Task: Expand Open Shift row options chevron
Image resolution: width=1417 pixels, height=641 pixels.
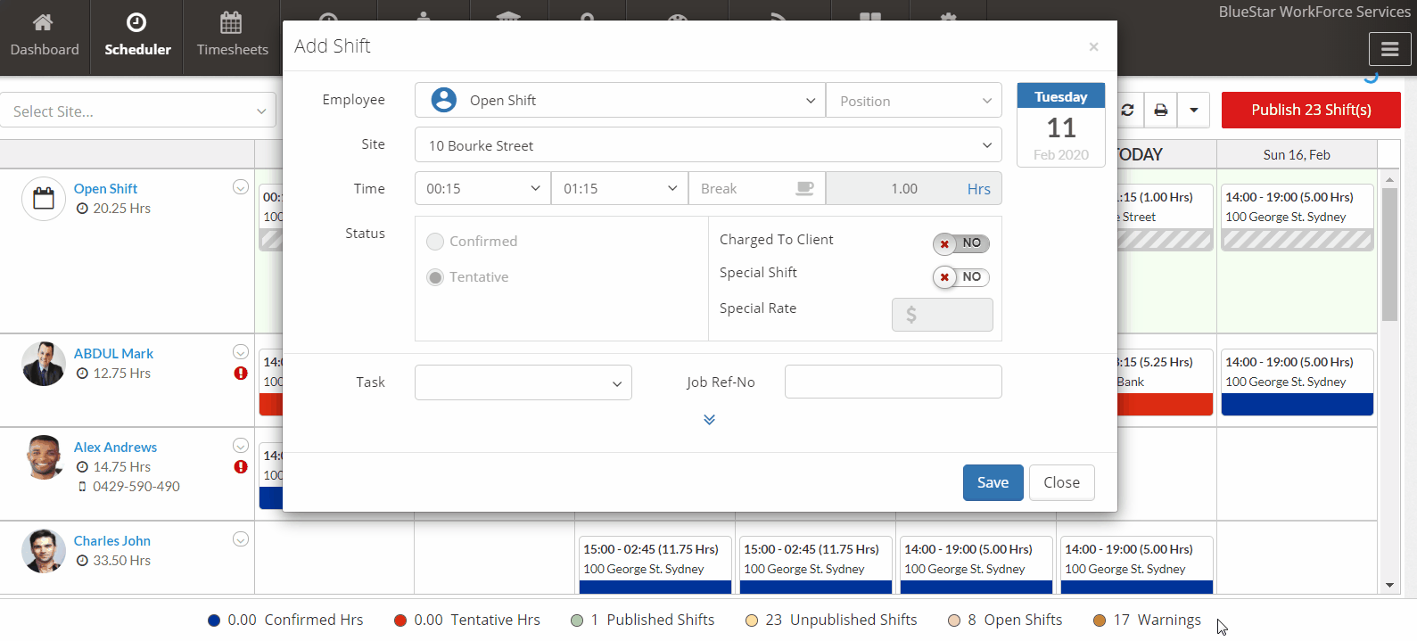Action: point(240,187)
